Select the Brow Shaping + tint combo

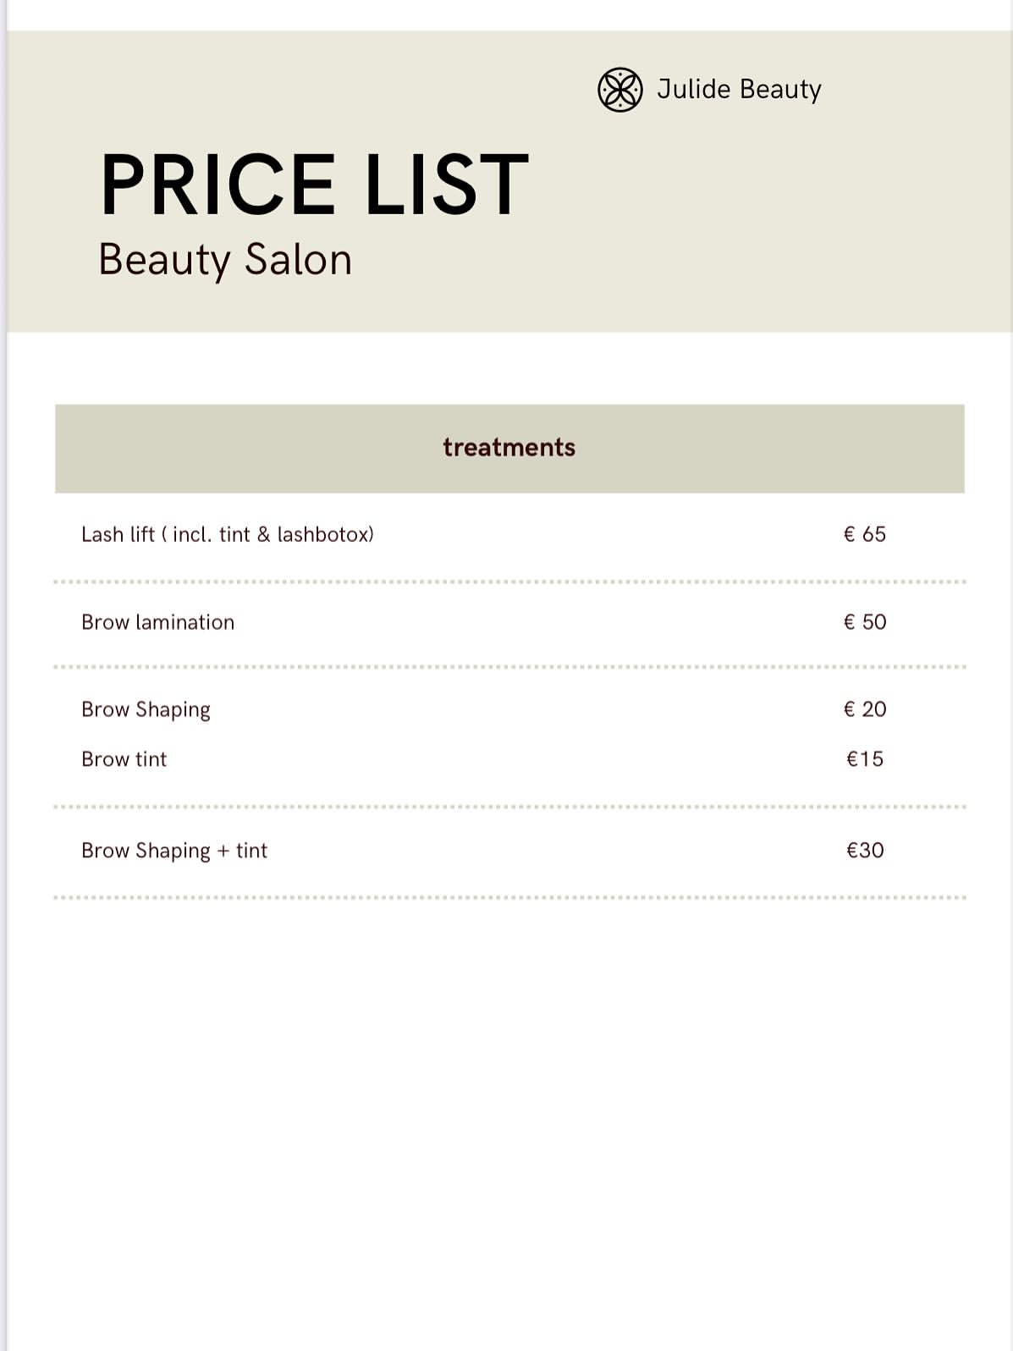[x=173, y=851]
